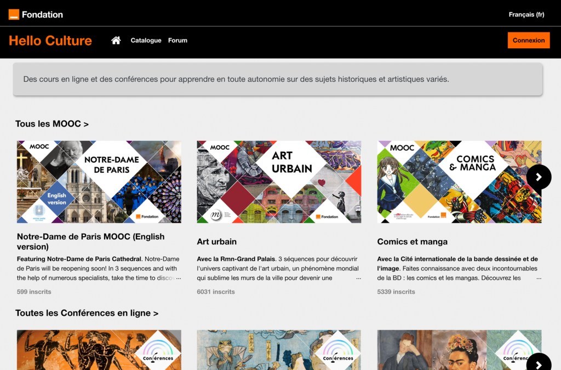Open the Hello Culture site title link
Viewport: 561px width, 370px height.
[50, 41]
